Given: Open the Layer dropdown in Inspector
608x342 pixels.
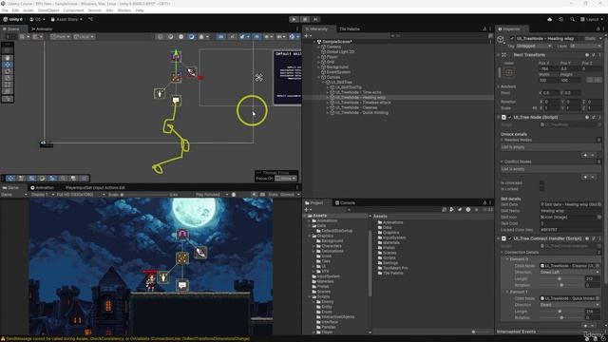Looking at the screenshot, I should tap(585, 47).
